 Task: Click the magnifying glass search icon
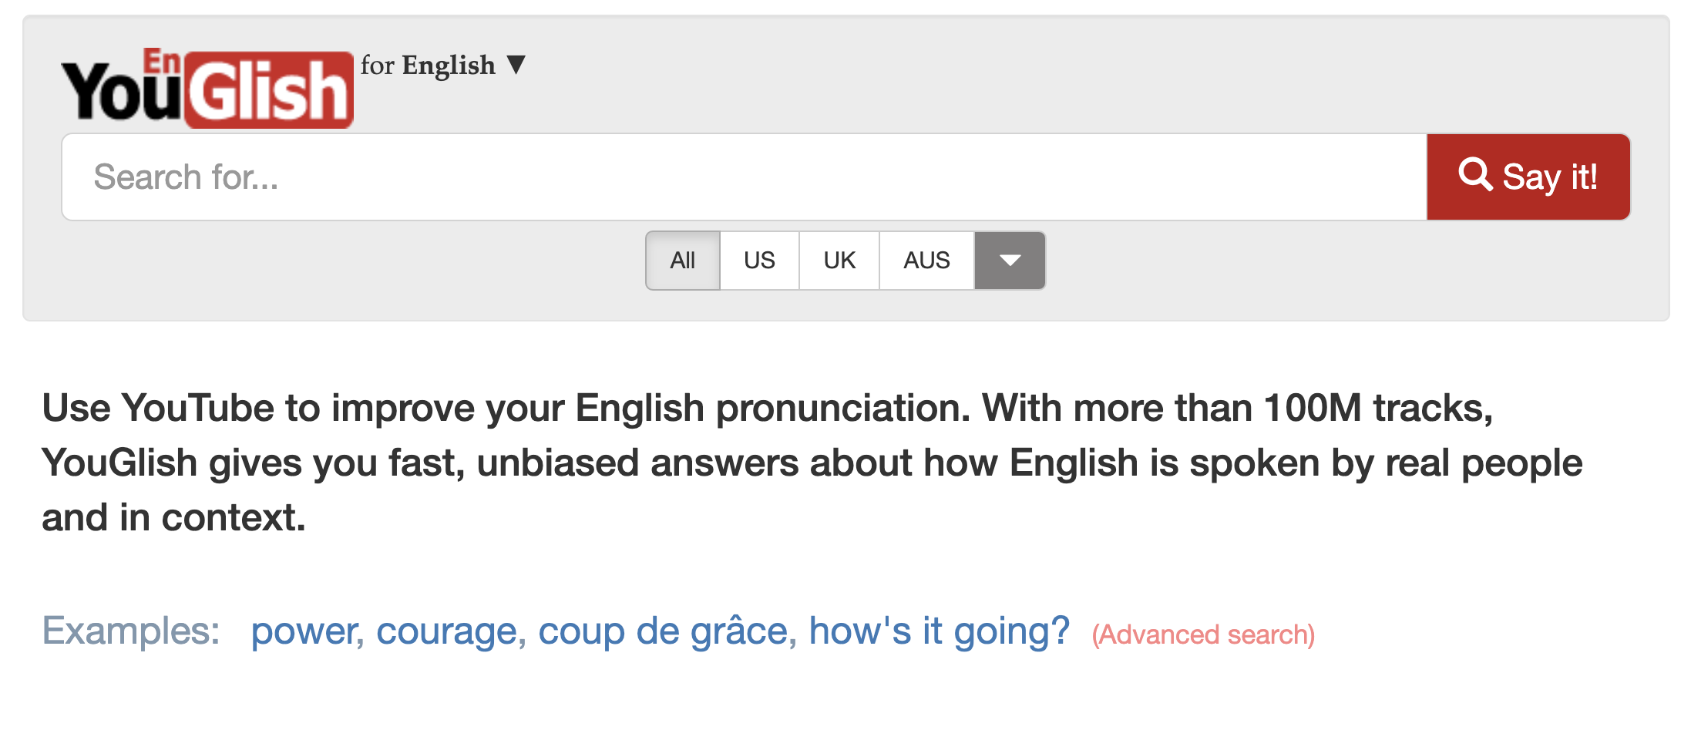click(1475, 175)
